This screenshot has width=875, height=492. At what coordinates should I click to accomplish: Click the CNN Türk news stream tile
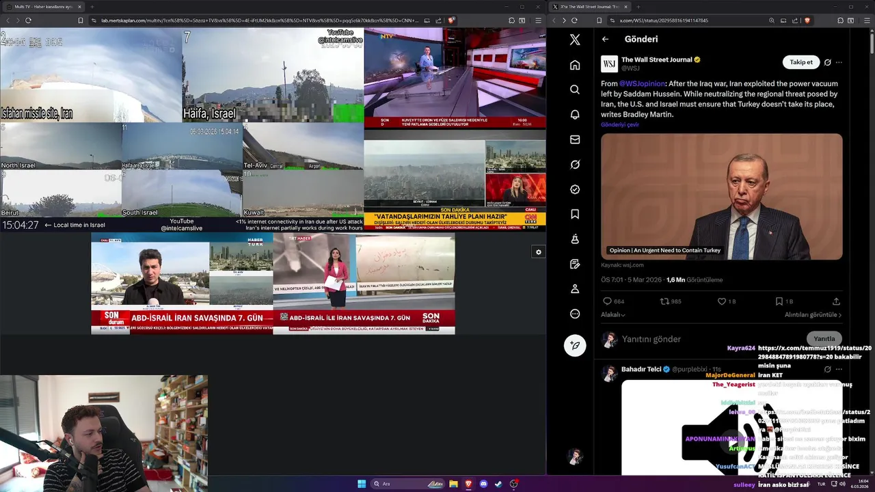(x=455, y=180)
